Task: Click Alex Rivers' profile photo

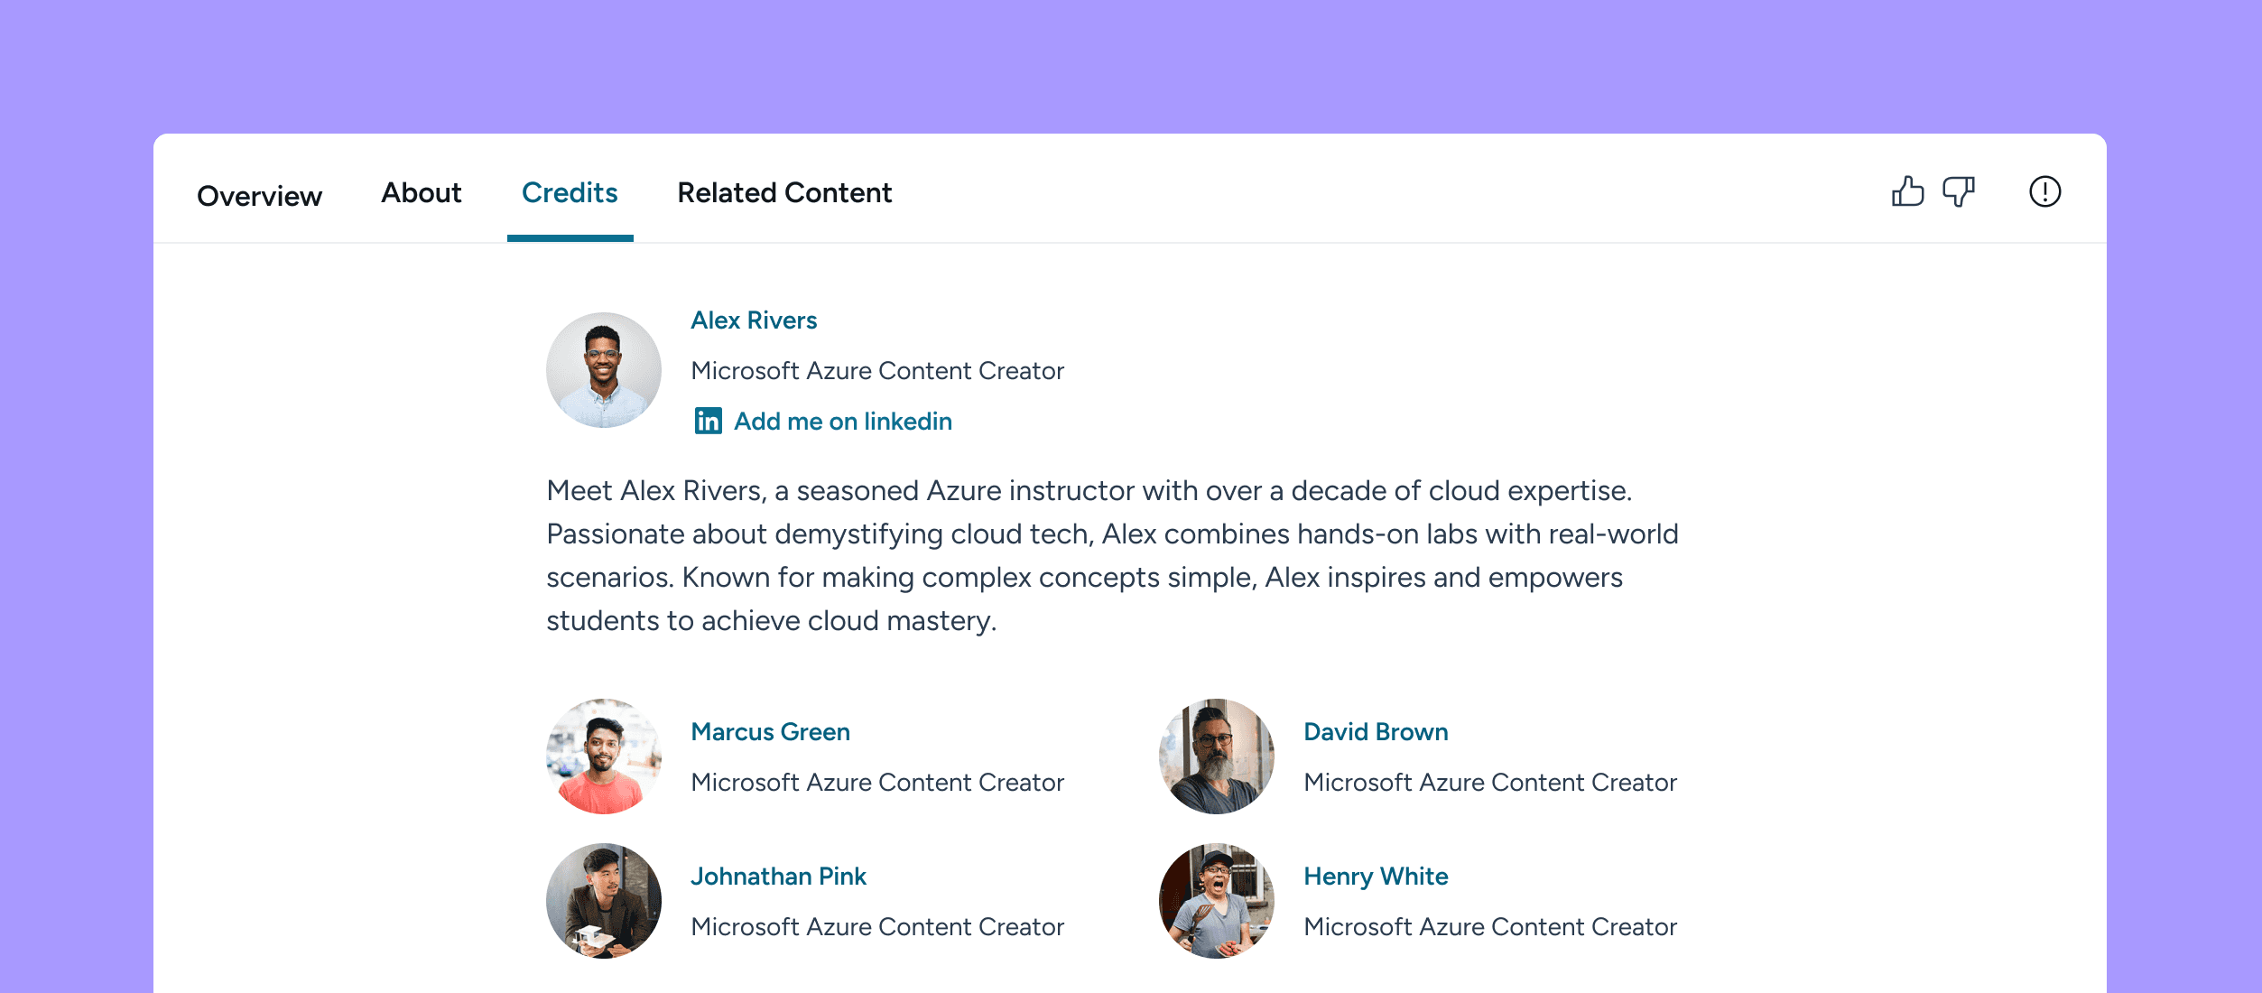Action: point(604,370)
